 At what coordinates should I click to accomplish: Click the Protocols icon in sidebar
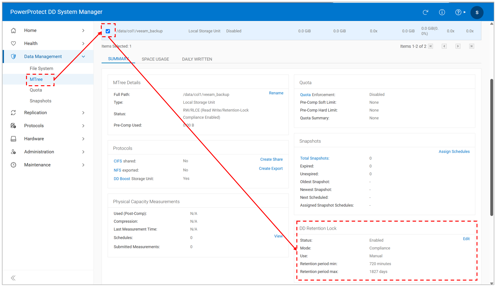click(13, 126)
